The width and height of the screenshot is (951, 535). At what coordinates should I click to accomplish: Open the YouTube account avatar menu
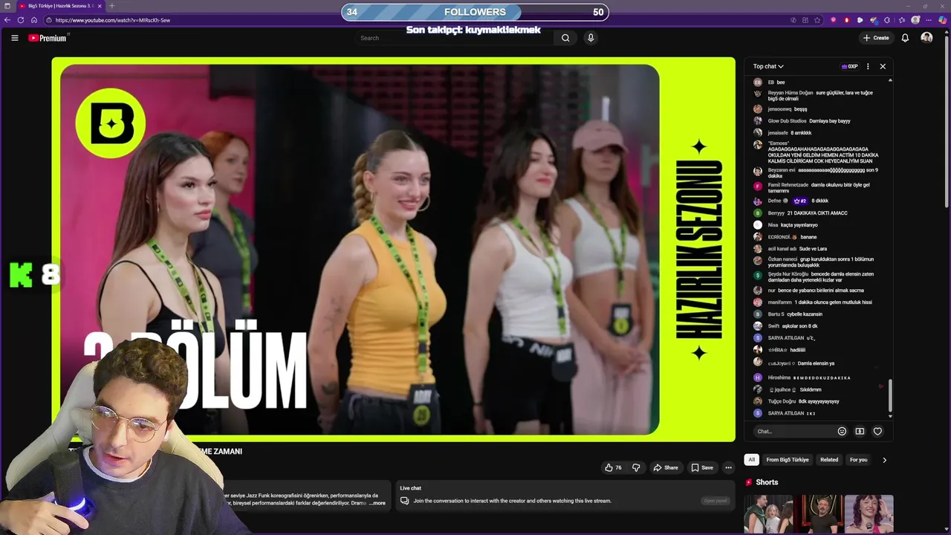point(926,38)
